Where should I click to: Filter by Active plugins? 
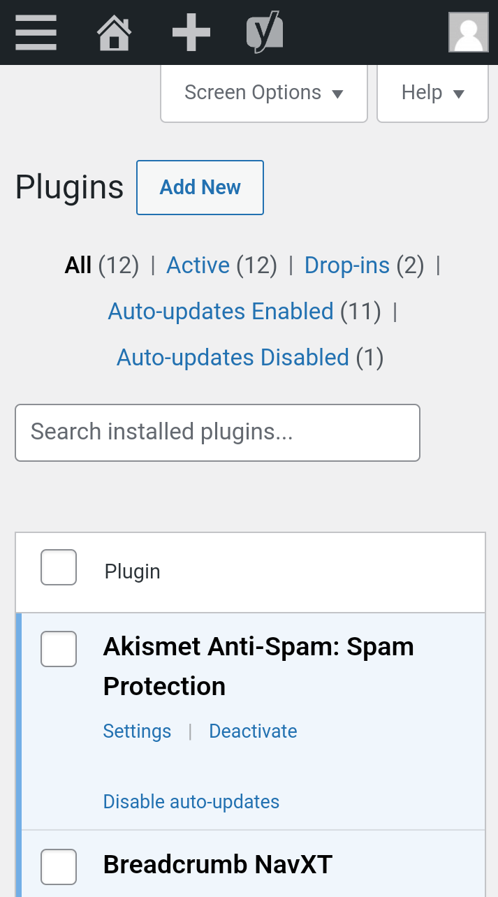pos(198,265)
